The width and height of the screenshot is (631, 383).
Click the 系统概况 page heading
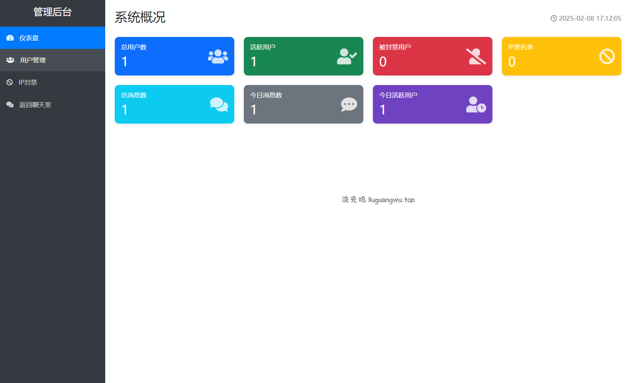pyautogui.click(x=140, y=17)
